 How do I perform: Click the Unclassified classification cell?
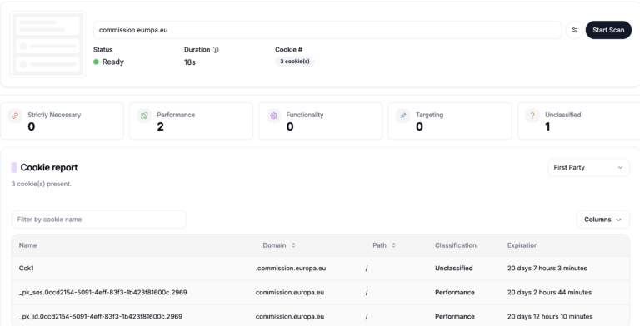[454, 268]
